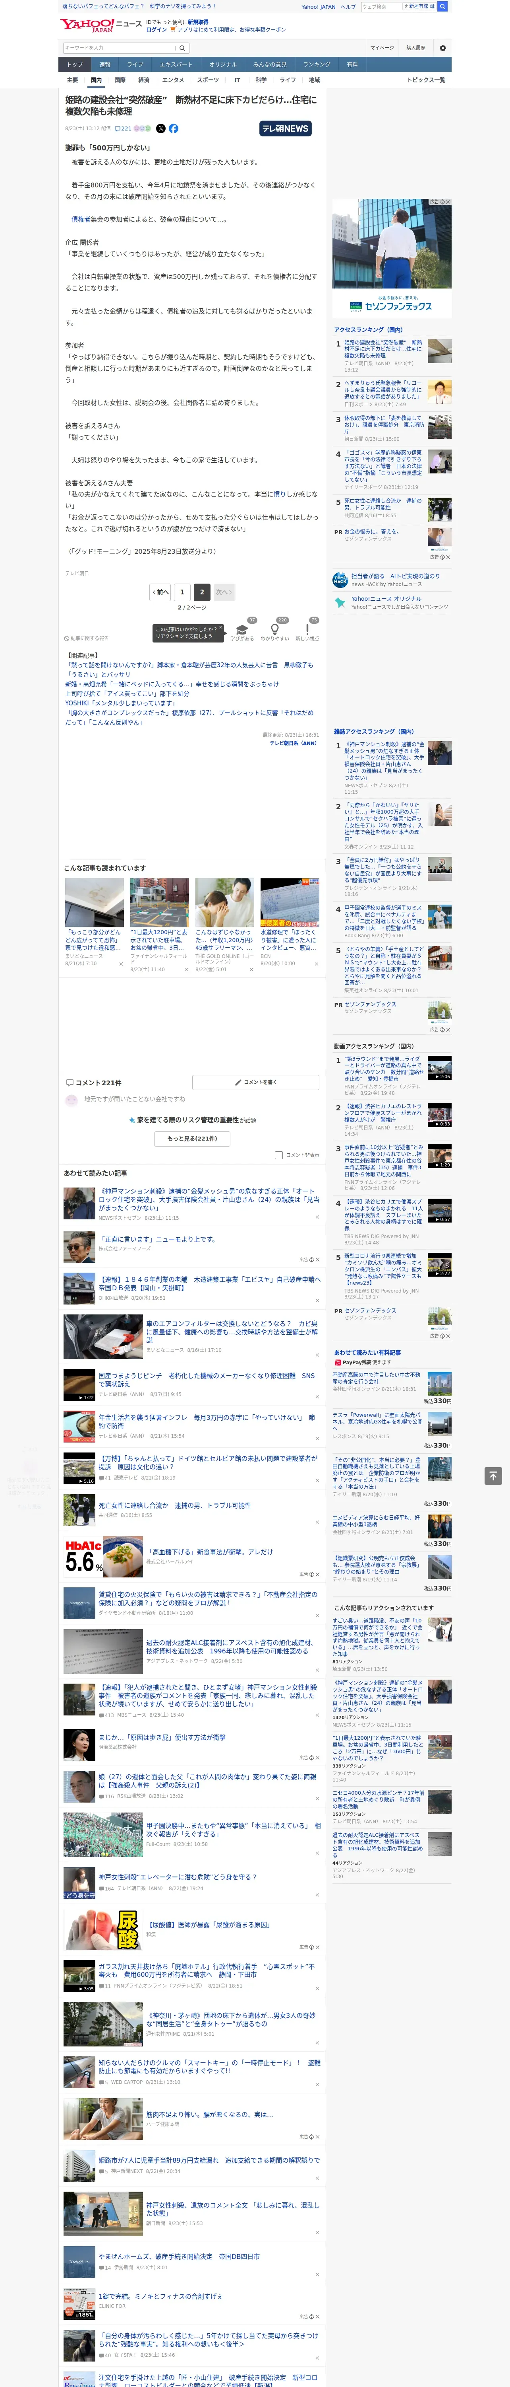Go to page 1 of the article
This screenshot has height=2387, width=510.
182,591
